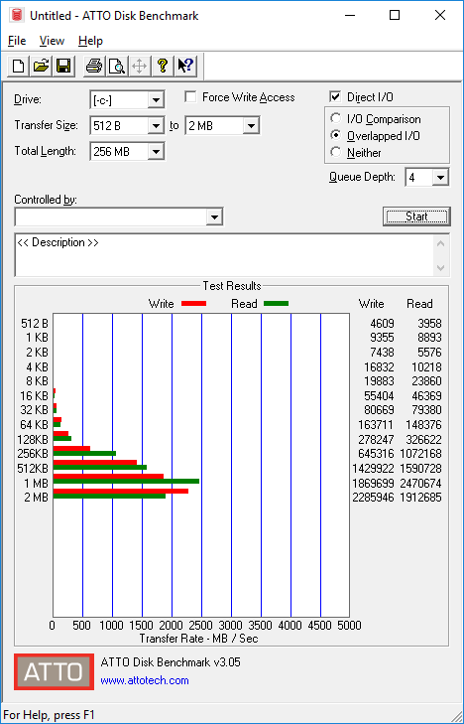
Task: Click the red ATTO logo
Action: tap(54, 671)
